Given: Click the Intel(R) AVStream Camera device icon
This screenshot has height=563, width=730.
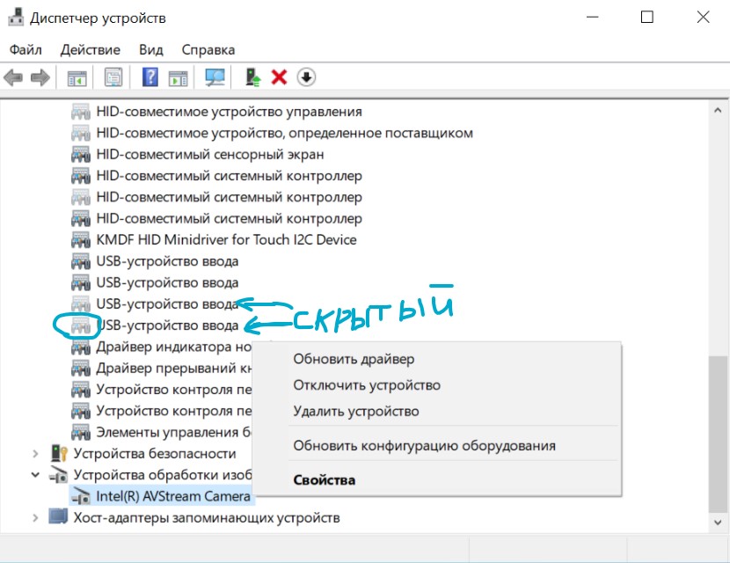Looking at the screenshot, I should (x=81, y=496).
